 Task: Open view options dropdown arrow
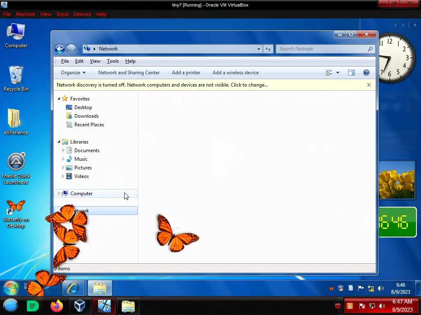click(x=338, y=73)
